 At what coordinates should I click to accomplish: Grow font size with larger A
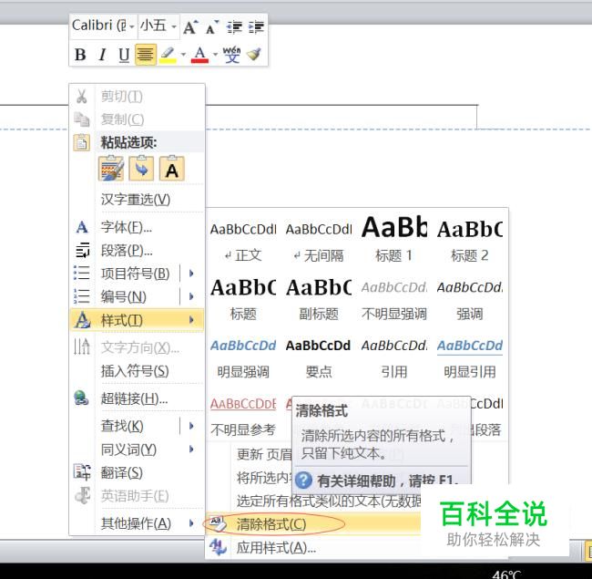(190, 27)
